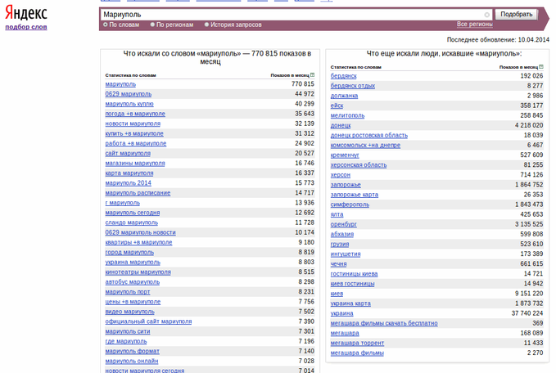Open the 'Все регионы' region selector

point(474,24)
